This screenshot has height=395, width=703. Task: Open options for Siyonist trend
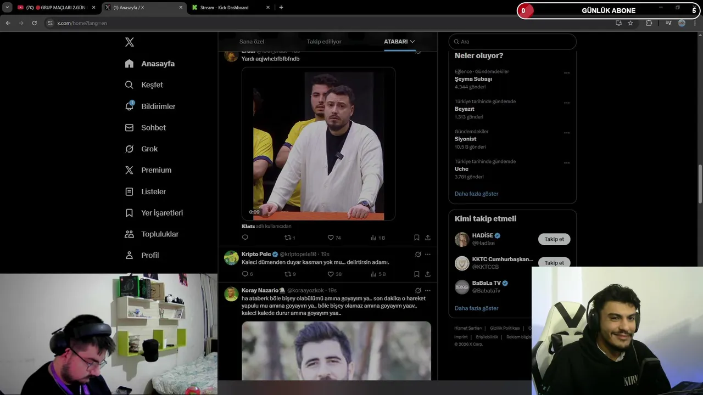[x=567, y=133]
